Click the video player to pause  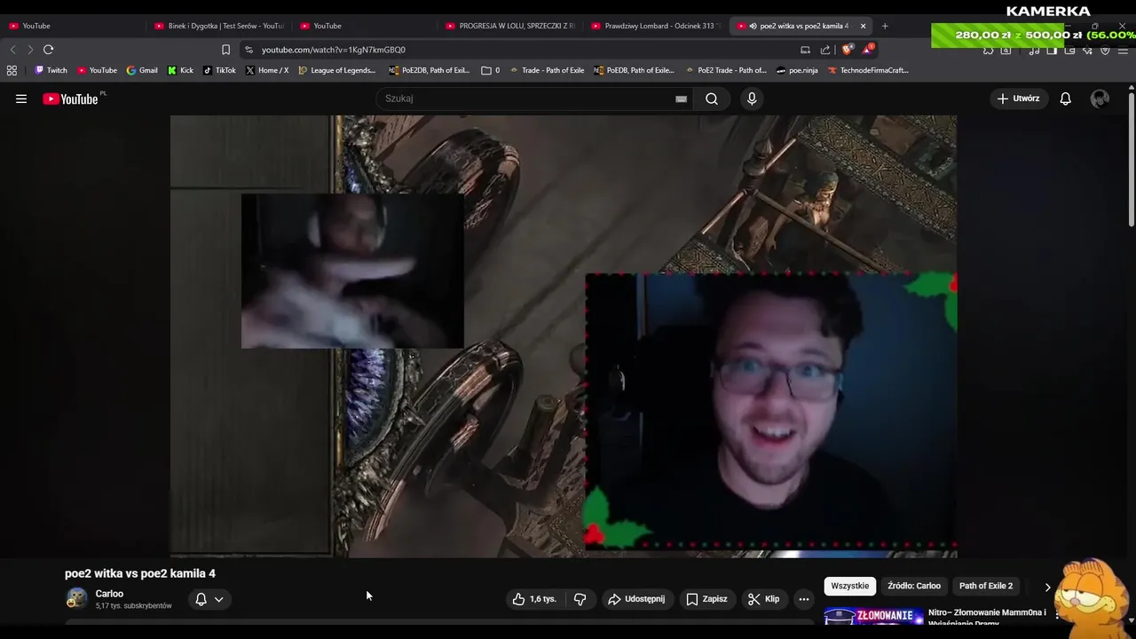coord(564,336)
